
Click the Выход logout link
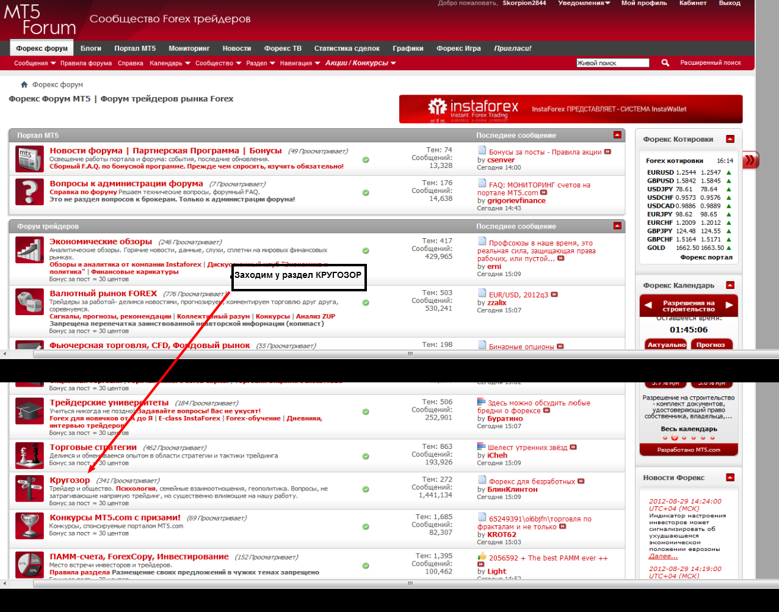(730, 3)
